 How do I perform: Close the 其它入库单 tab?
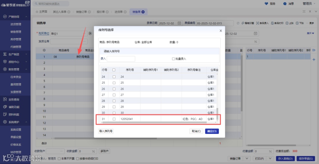(69, 12)
